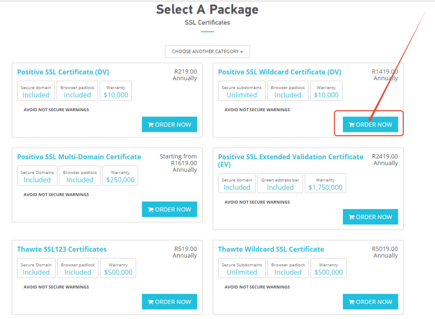Select $500,000 Warranty in Thawte SSL123 card
435x319 pixels.
tap(118, 268)
